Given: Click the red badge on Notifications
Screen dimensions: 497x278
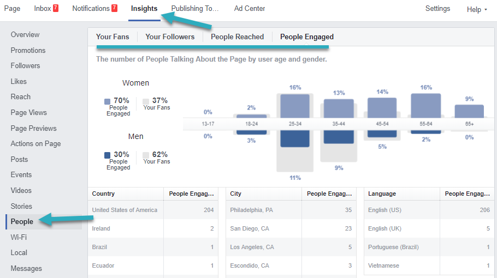Looking at the screenshot, I should click(115, 9).
